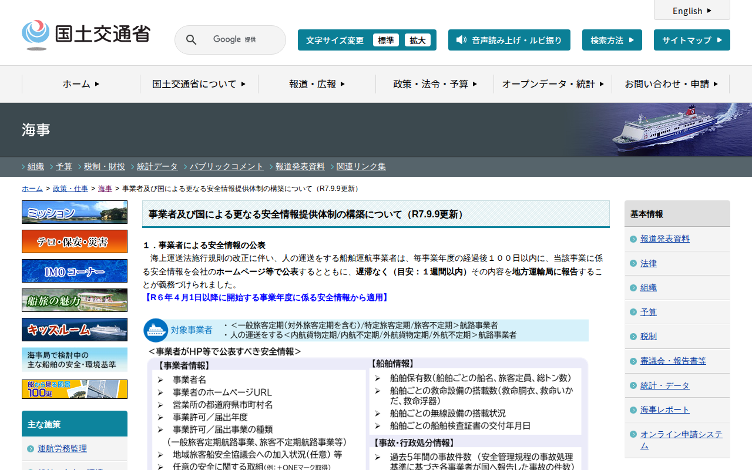Click the bullet icon beside 報道発表資料 in 基本情報

click(633, 239)
